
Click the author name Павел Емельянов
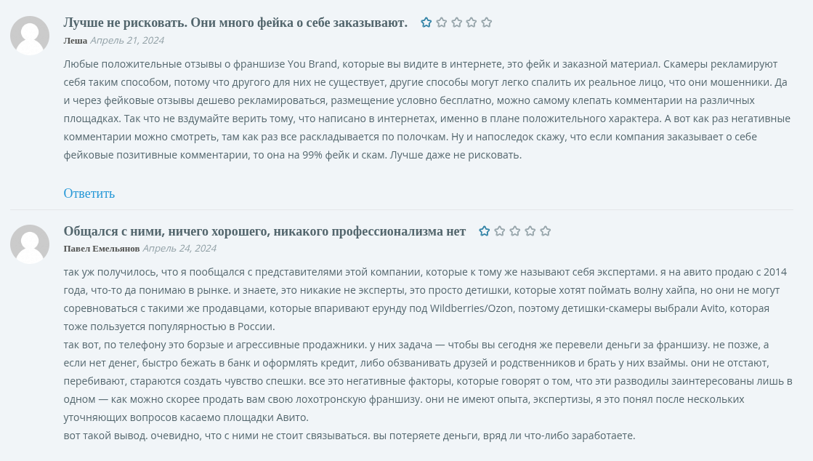[x=102, y=249]
